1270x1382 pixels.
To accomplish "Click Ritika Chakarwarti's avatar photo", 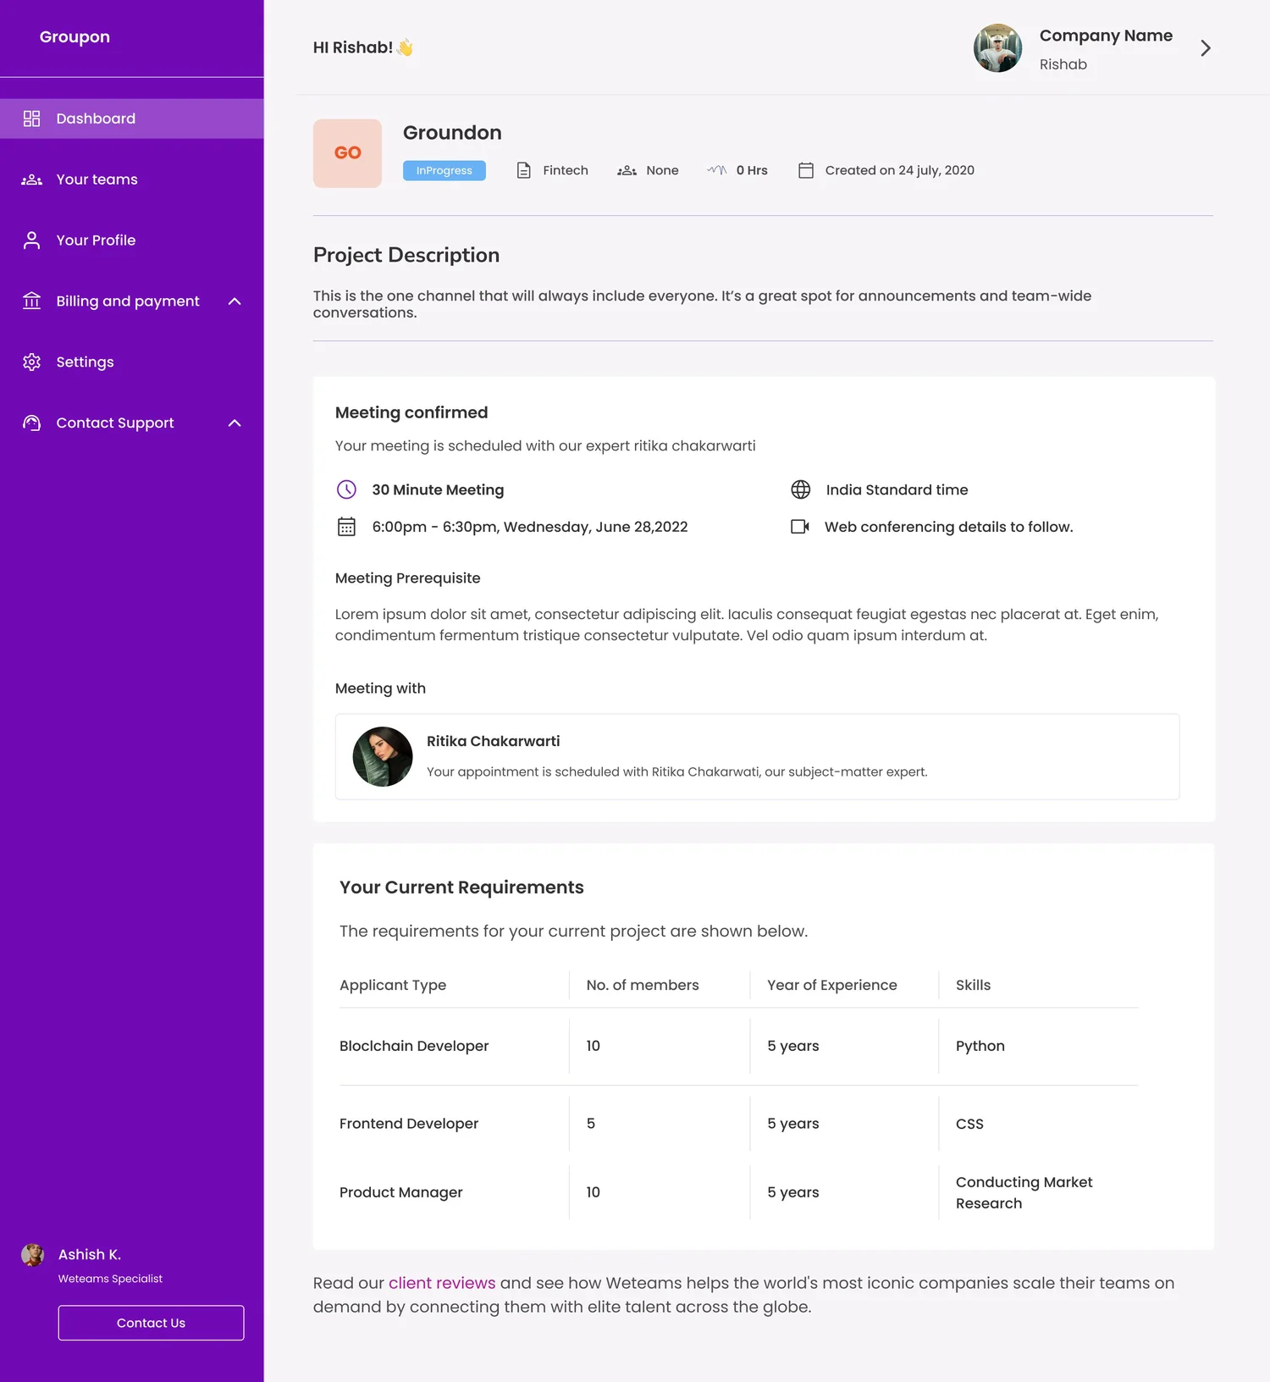I will point(383,757).
